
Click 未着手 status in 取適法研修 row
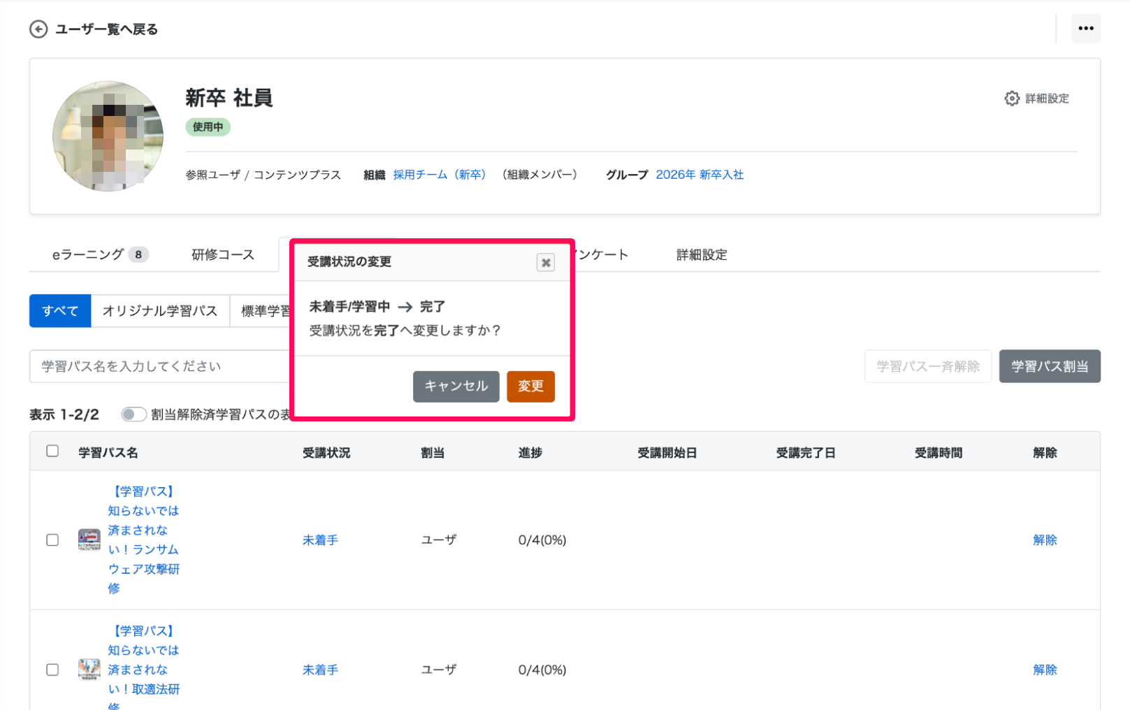click(320, 669)
